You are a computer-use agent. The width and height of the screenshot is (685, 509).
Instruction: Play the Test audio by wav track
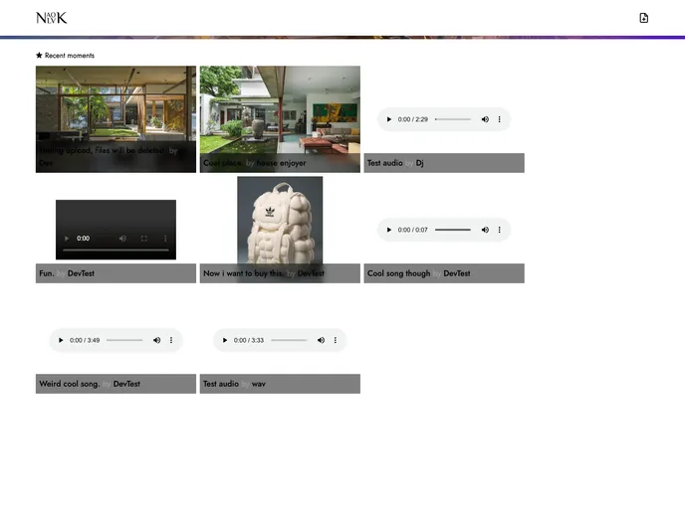[x=225, y=340]
